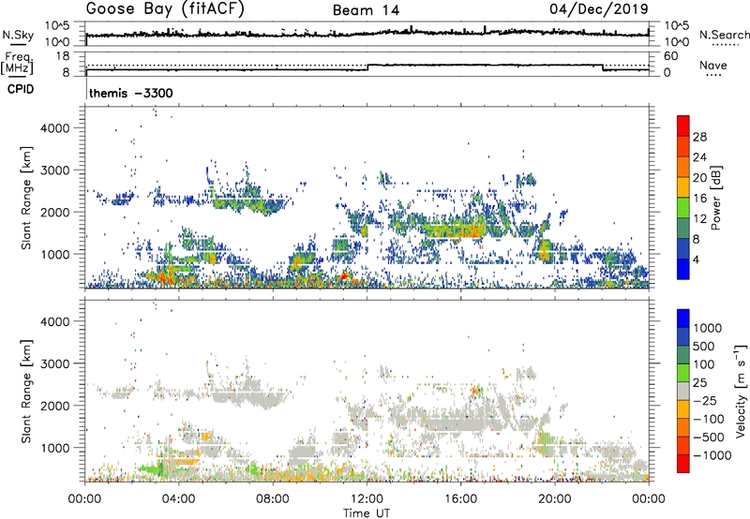750x519 pixels.
Task: Click the "Time UT" axis title
Action: click(367, 512)
